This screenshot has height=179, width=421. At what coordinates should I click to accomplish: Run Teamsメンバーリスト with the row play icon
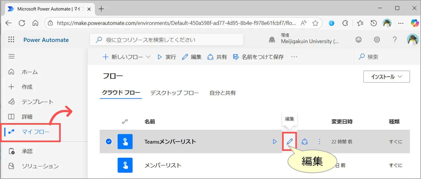pyautogui.click(x=275, y=142)
